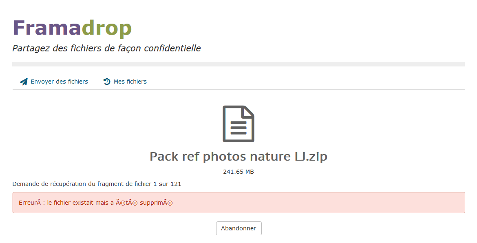Select the file name "Pack ref photos nature LJ.zip"

[x=238, y=156]
